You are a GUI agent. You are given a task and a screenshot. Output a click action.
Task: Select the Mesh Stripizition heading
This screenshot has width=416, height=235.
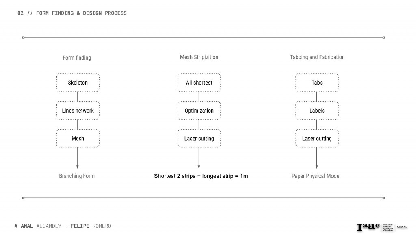click(199, 57)
